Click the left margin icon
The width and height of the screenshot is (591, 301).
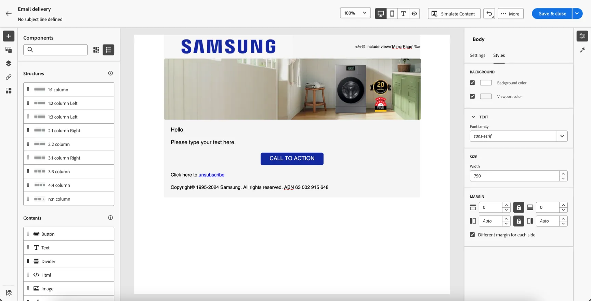coord(473,221)
